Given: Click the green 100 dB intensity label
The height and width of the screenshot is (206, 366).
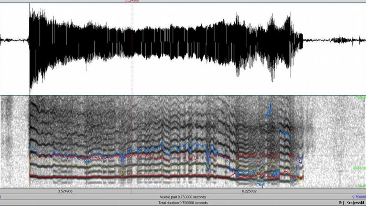Looking at the screenshot, I should 361,98.
